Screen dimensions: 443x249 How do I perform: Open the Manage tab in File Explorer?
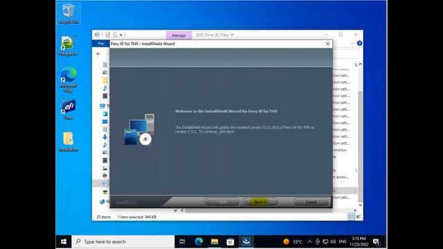tap(179, 35)
